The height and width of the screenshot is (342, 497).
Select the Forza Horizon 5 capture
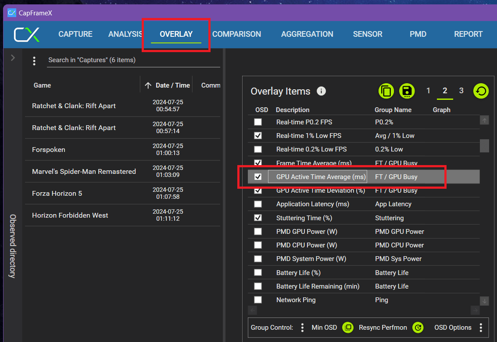click(122, 193)
